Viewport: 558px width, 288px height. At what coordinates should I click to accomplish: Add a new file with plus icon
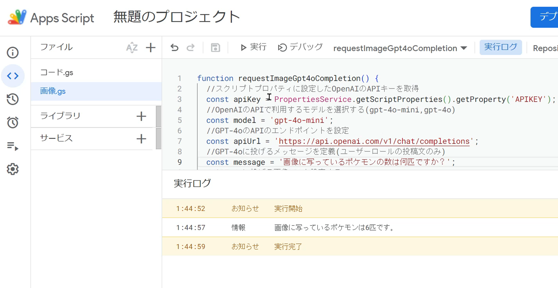coord(151,48)
